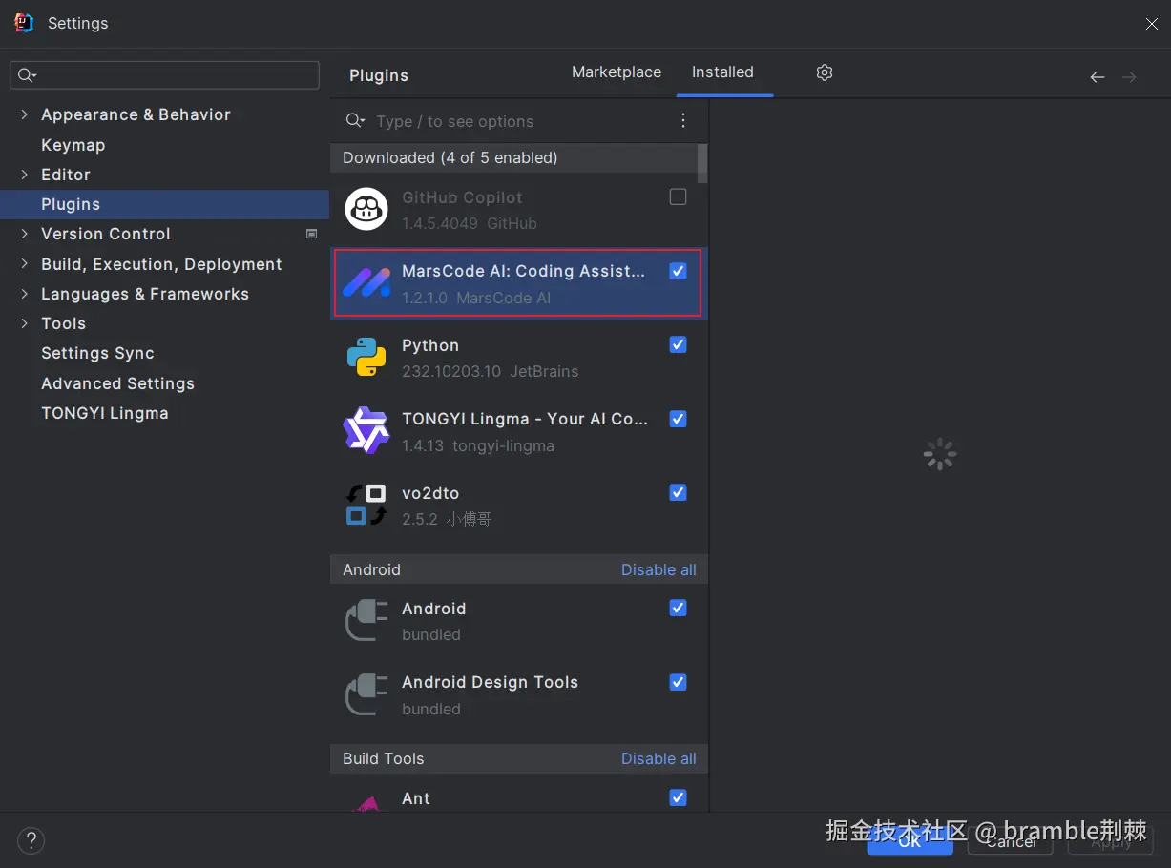Screen dimensions: 1171x868
Task: Expand the Editor settings node
Action: pyautogui.click(x=24, y=175)
